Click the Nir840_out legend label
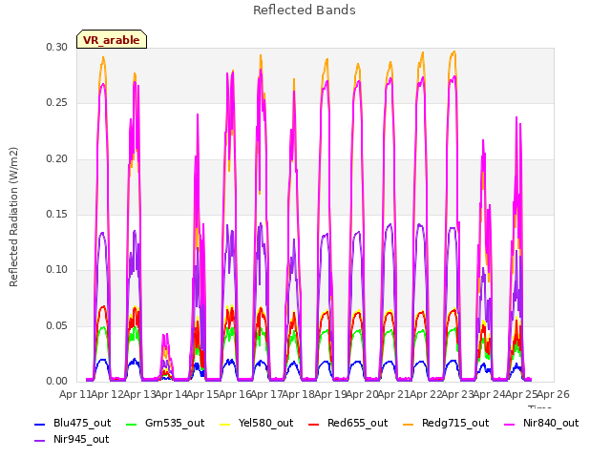Viewport: 611px width, 458px height. click(551, 423)
